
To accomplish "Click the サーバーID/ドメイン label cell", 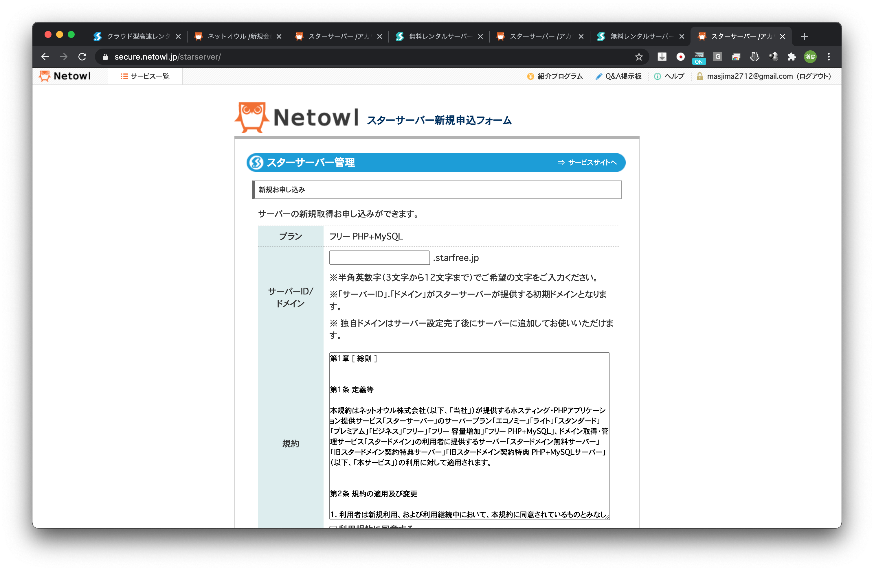I will pyautogui.click(x=291, y=297).
